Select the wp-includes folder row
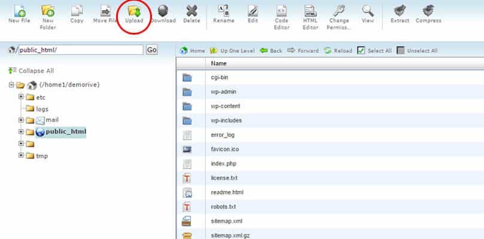The width and height of the screenshot is (484, 239). click(330, 120)
